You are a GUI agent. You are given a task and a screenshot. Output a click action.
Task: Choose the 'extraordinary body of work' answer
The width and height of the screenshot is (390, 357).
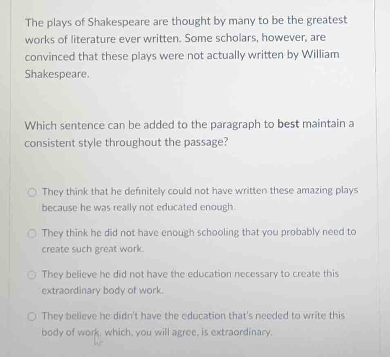(x=32, y=274)
